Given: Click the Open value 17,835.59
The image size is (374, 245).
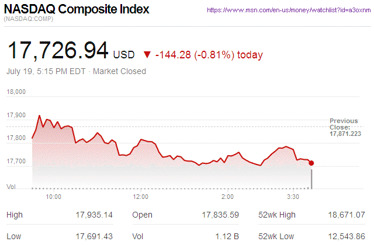Looking at the screenshot, I should [x=220, y=215].
